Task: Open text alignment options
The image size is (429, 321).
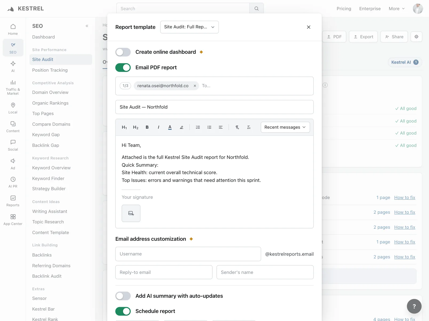Action: tap(221, 127)
